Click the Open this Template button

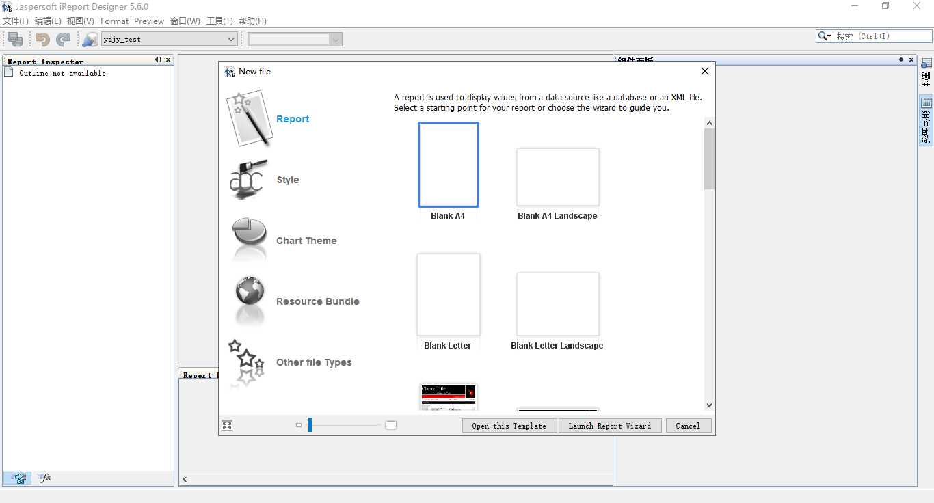click(x=509, y=426)
